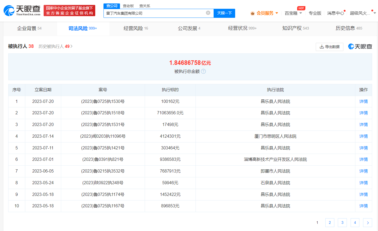Expand the user account dropdown arrow
The width and height of the screenshot is (378, 231).
[375, 13]
